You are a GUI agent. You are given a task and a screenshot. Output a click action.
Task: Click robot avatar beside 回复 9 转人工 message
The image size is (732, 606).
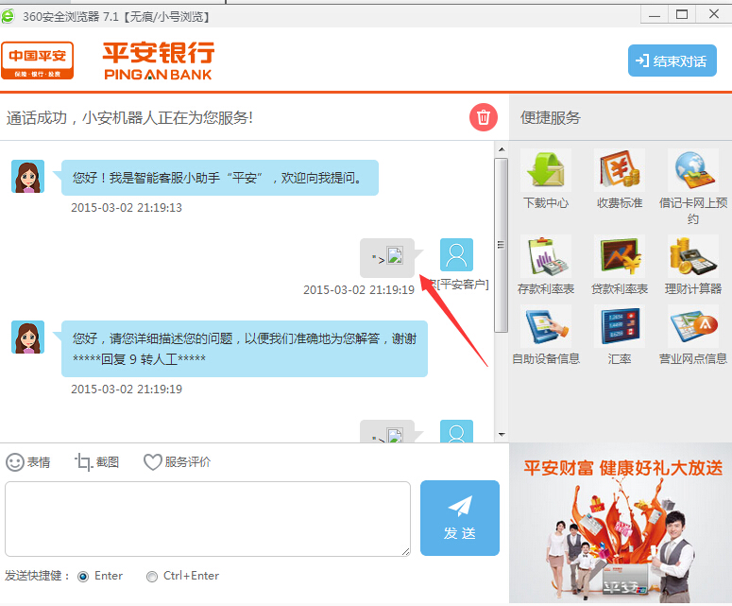28,337
